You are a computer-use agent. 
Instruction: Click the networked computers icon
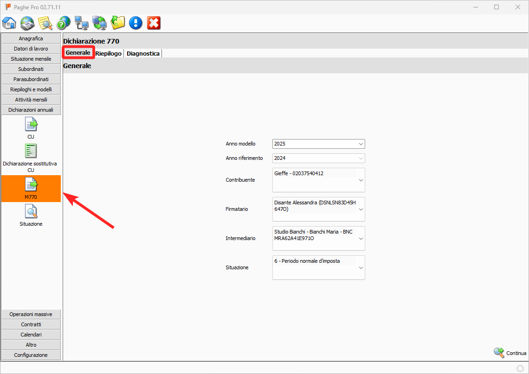(x=81, y=23)
